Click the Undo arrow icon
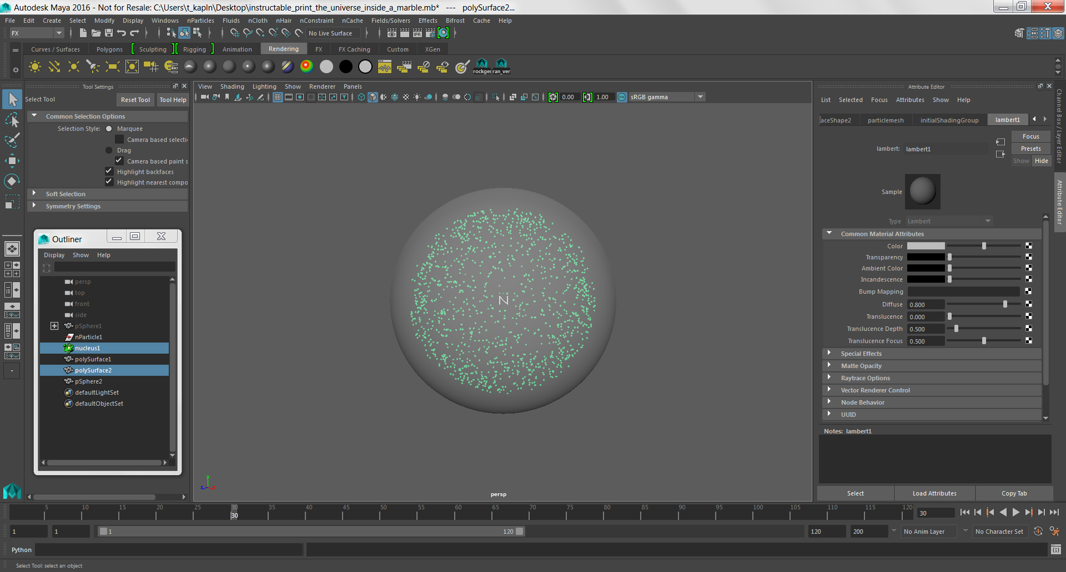 pyautogui.click(x=122, y=33)
